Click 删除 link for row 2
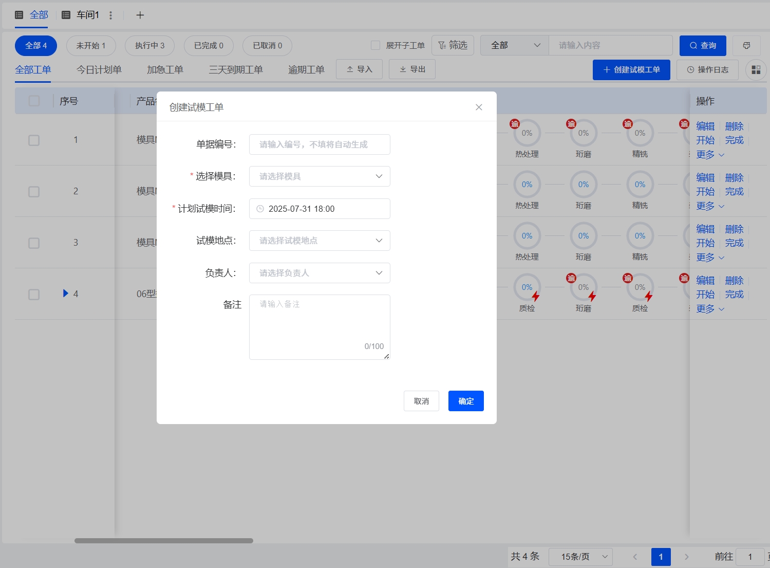This screenshot has width=770, height=568. (x=734, y=178)
